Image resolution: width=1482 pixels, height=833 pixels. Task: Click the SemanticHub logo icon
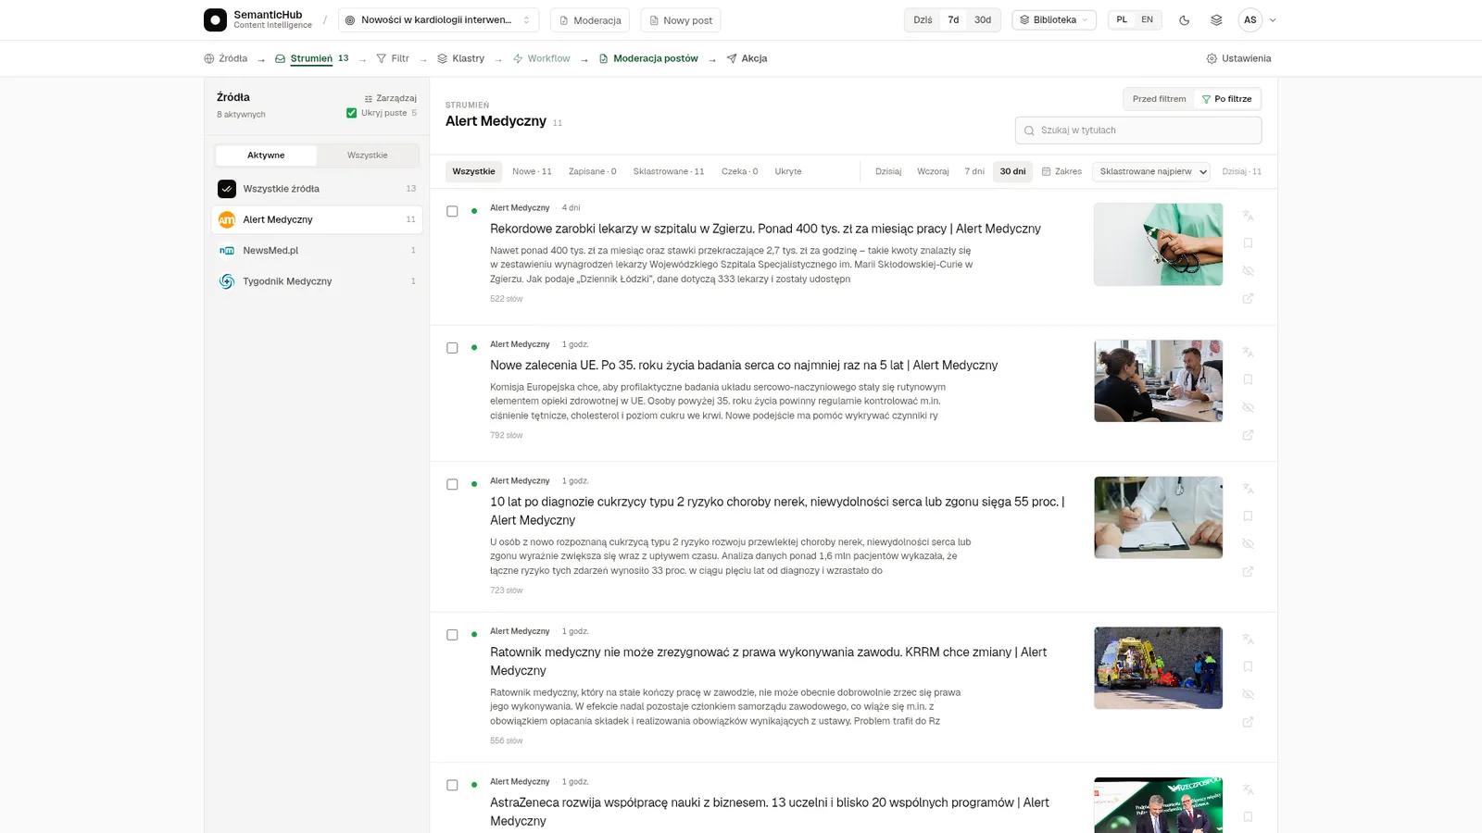point(215,19)
